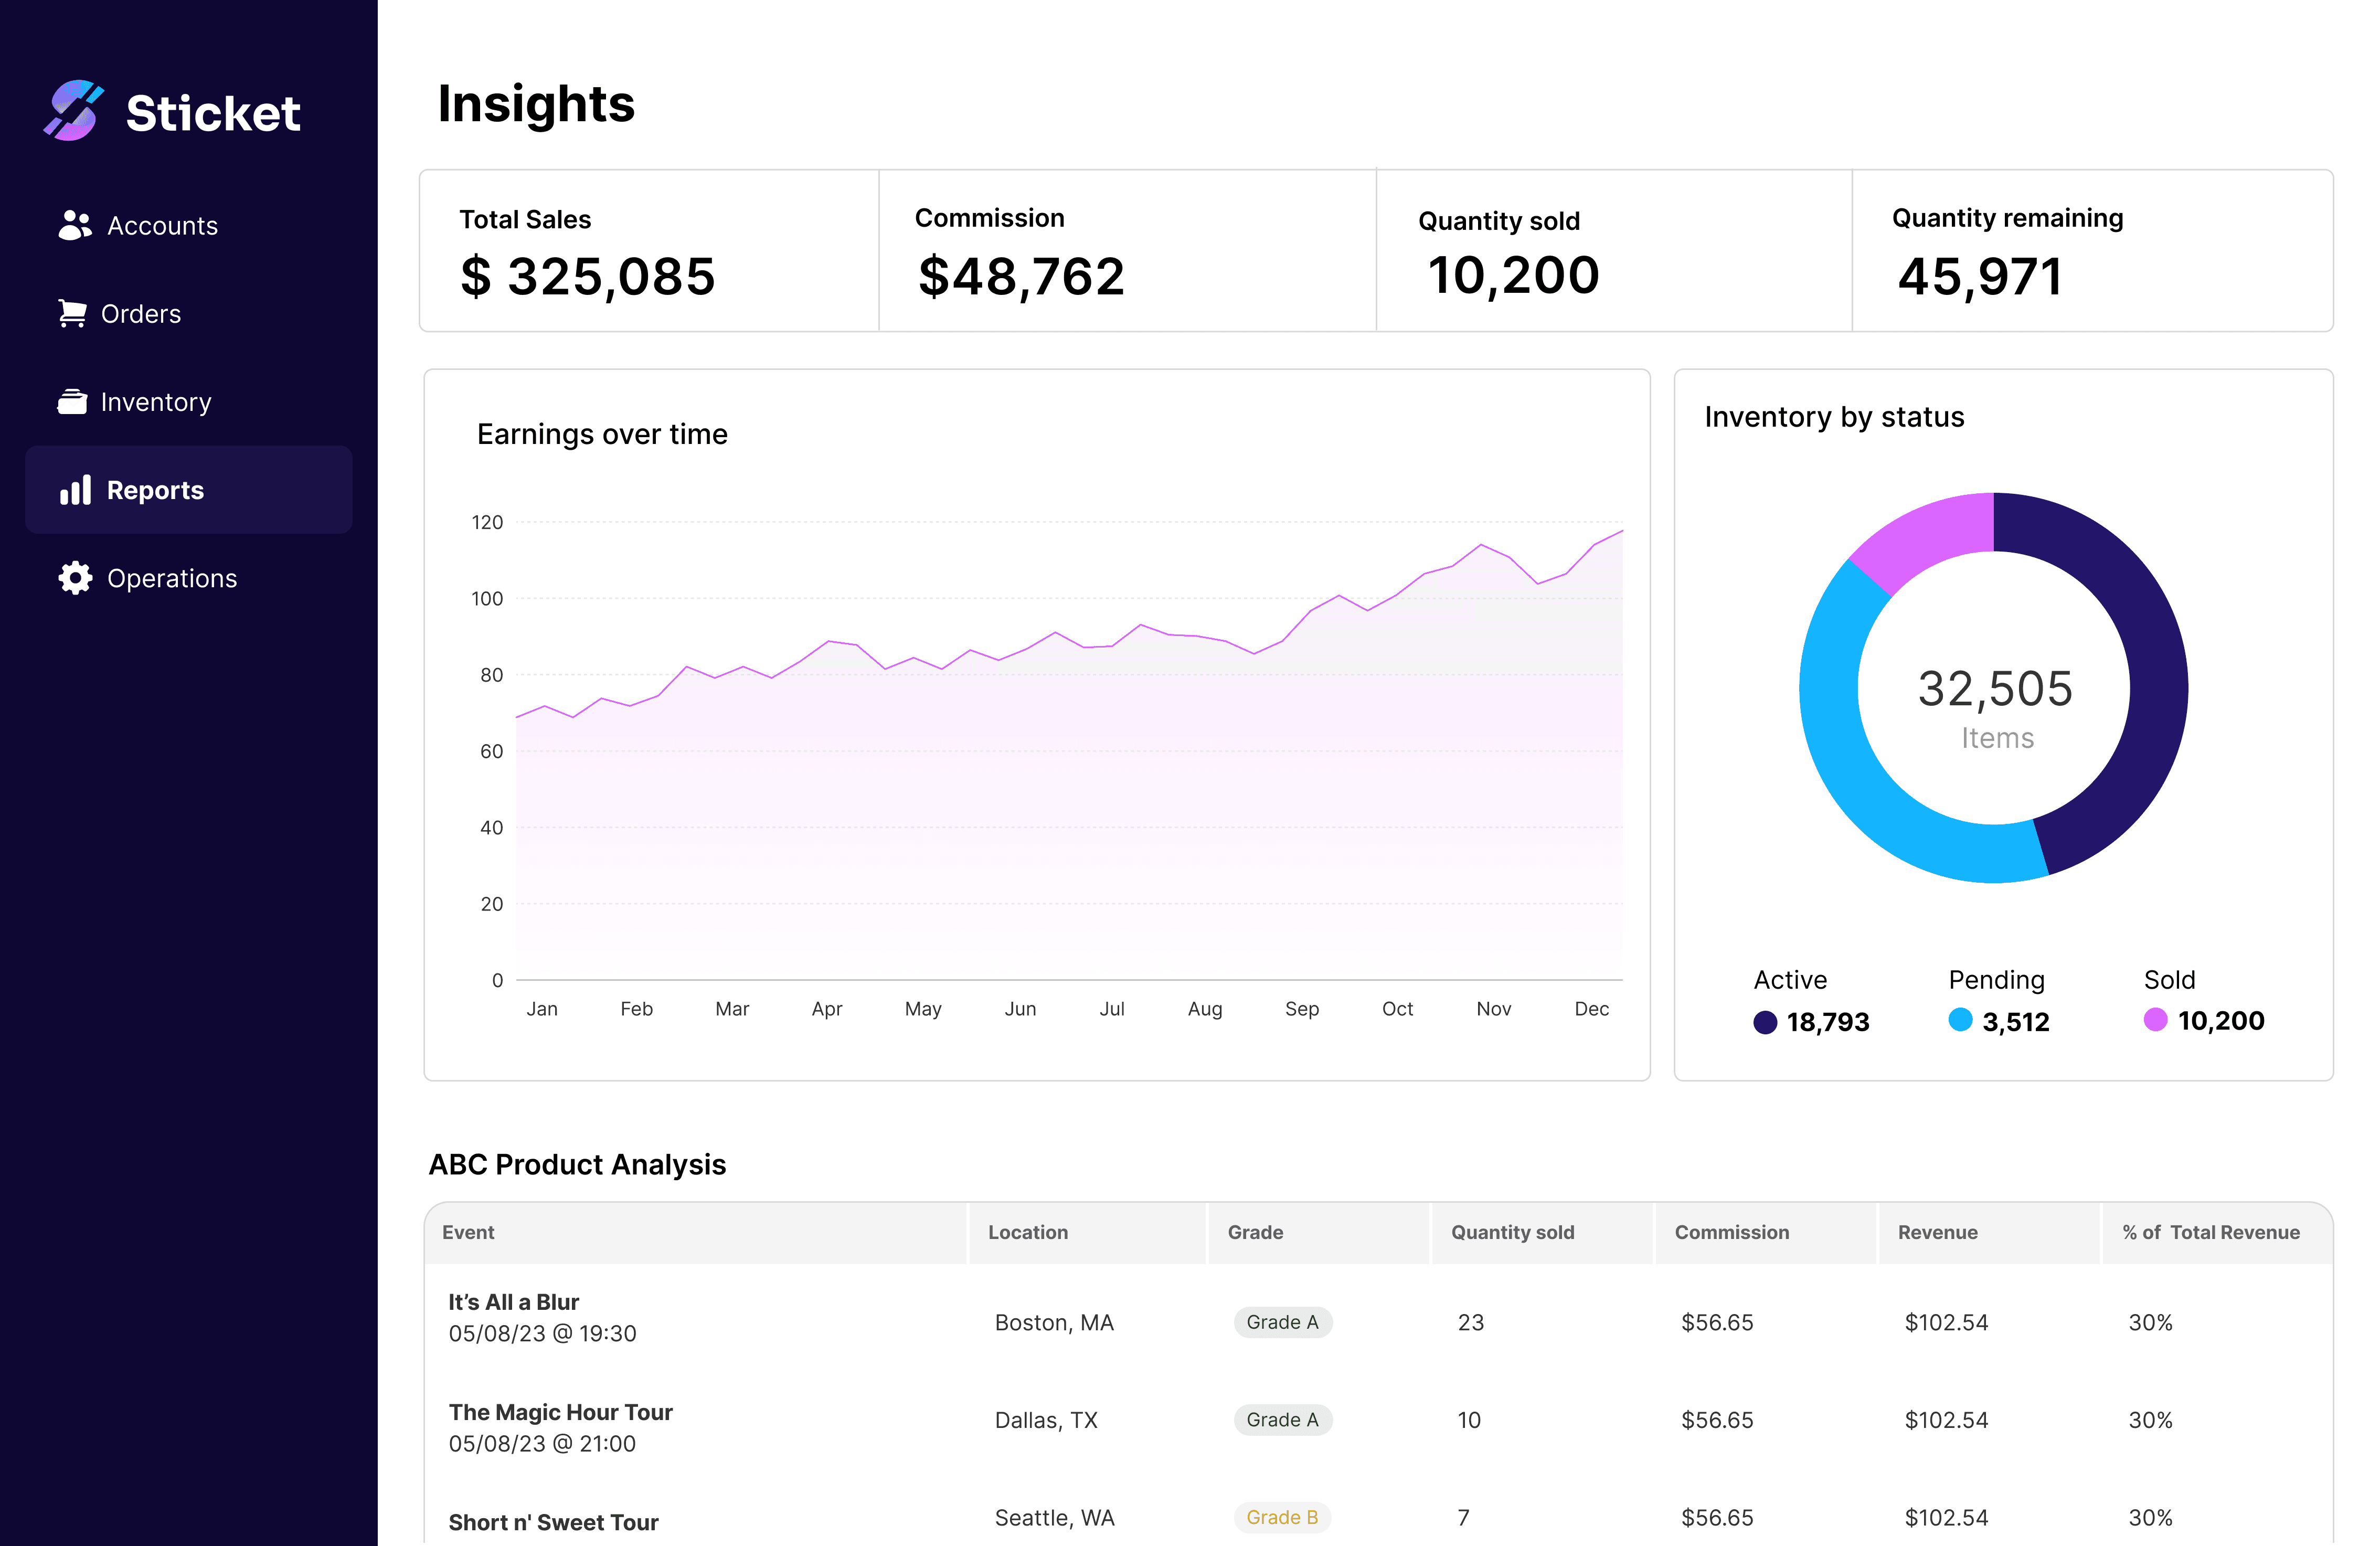The width and height of the screenshot is (2380, 1546).
Task: Click the Operations gear icon
Action: tap(75, 578)
